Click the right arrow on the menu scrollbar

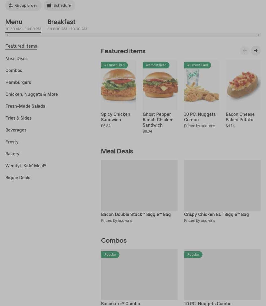[259, 35]
